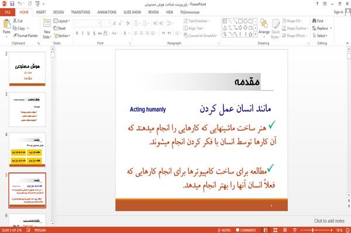Image resolution: width=351 pixels, height=233 pixels.
Task: Open the Layout dropdown
Action: pyautogui.click(x=61, y=21)
